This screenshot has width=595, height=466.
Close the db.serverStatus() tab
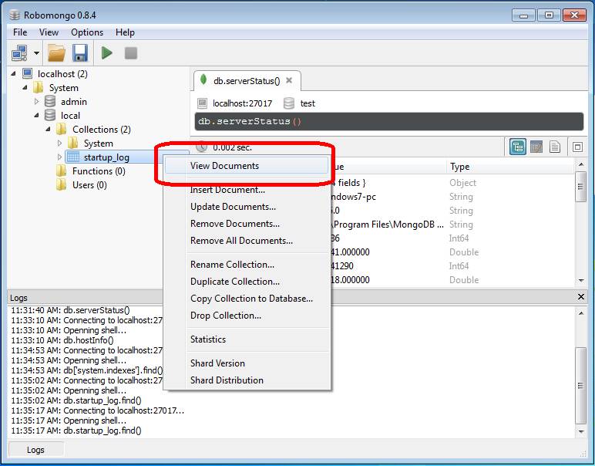[289, 80]
